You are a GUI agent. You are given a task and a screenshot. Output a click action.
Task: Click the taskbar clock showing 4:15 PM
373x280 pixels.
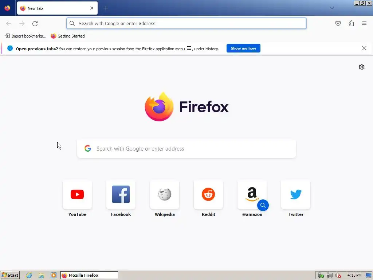(x=354, y=275)
